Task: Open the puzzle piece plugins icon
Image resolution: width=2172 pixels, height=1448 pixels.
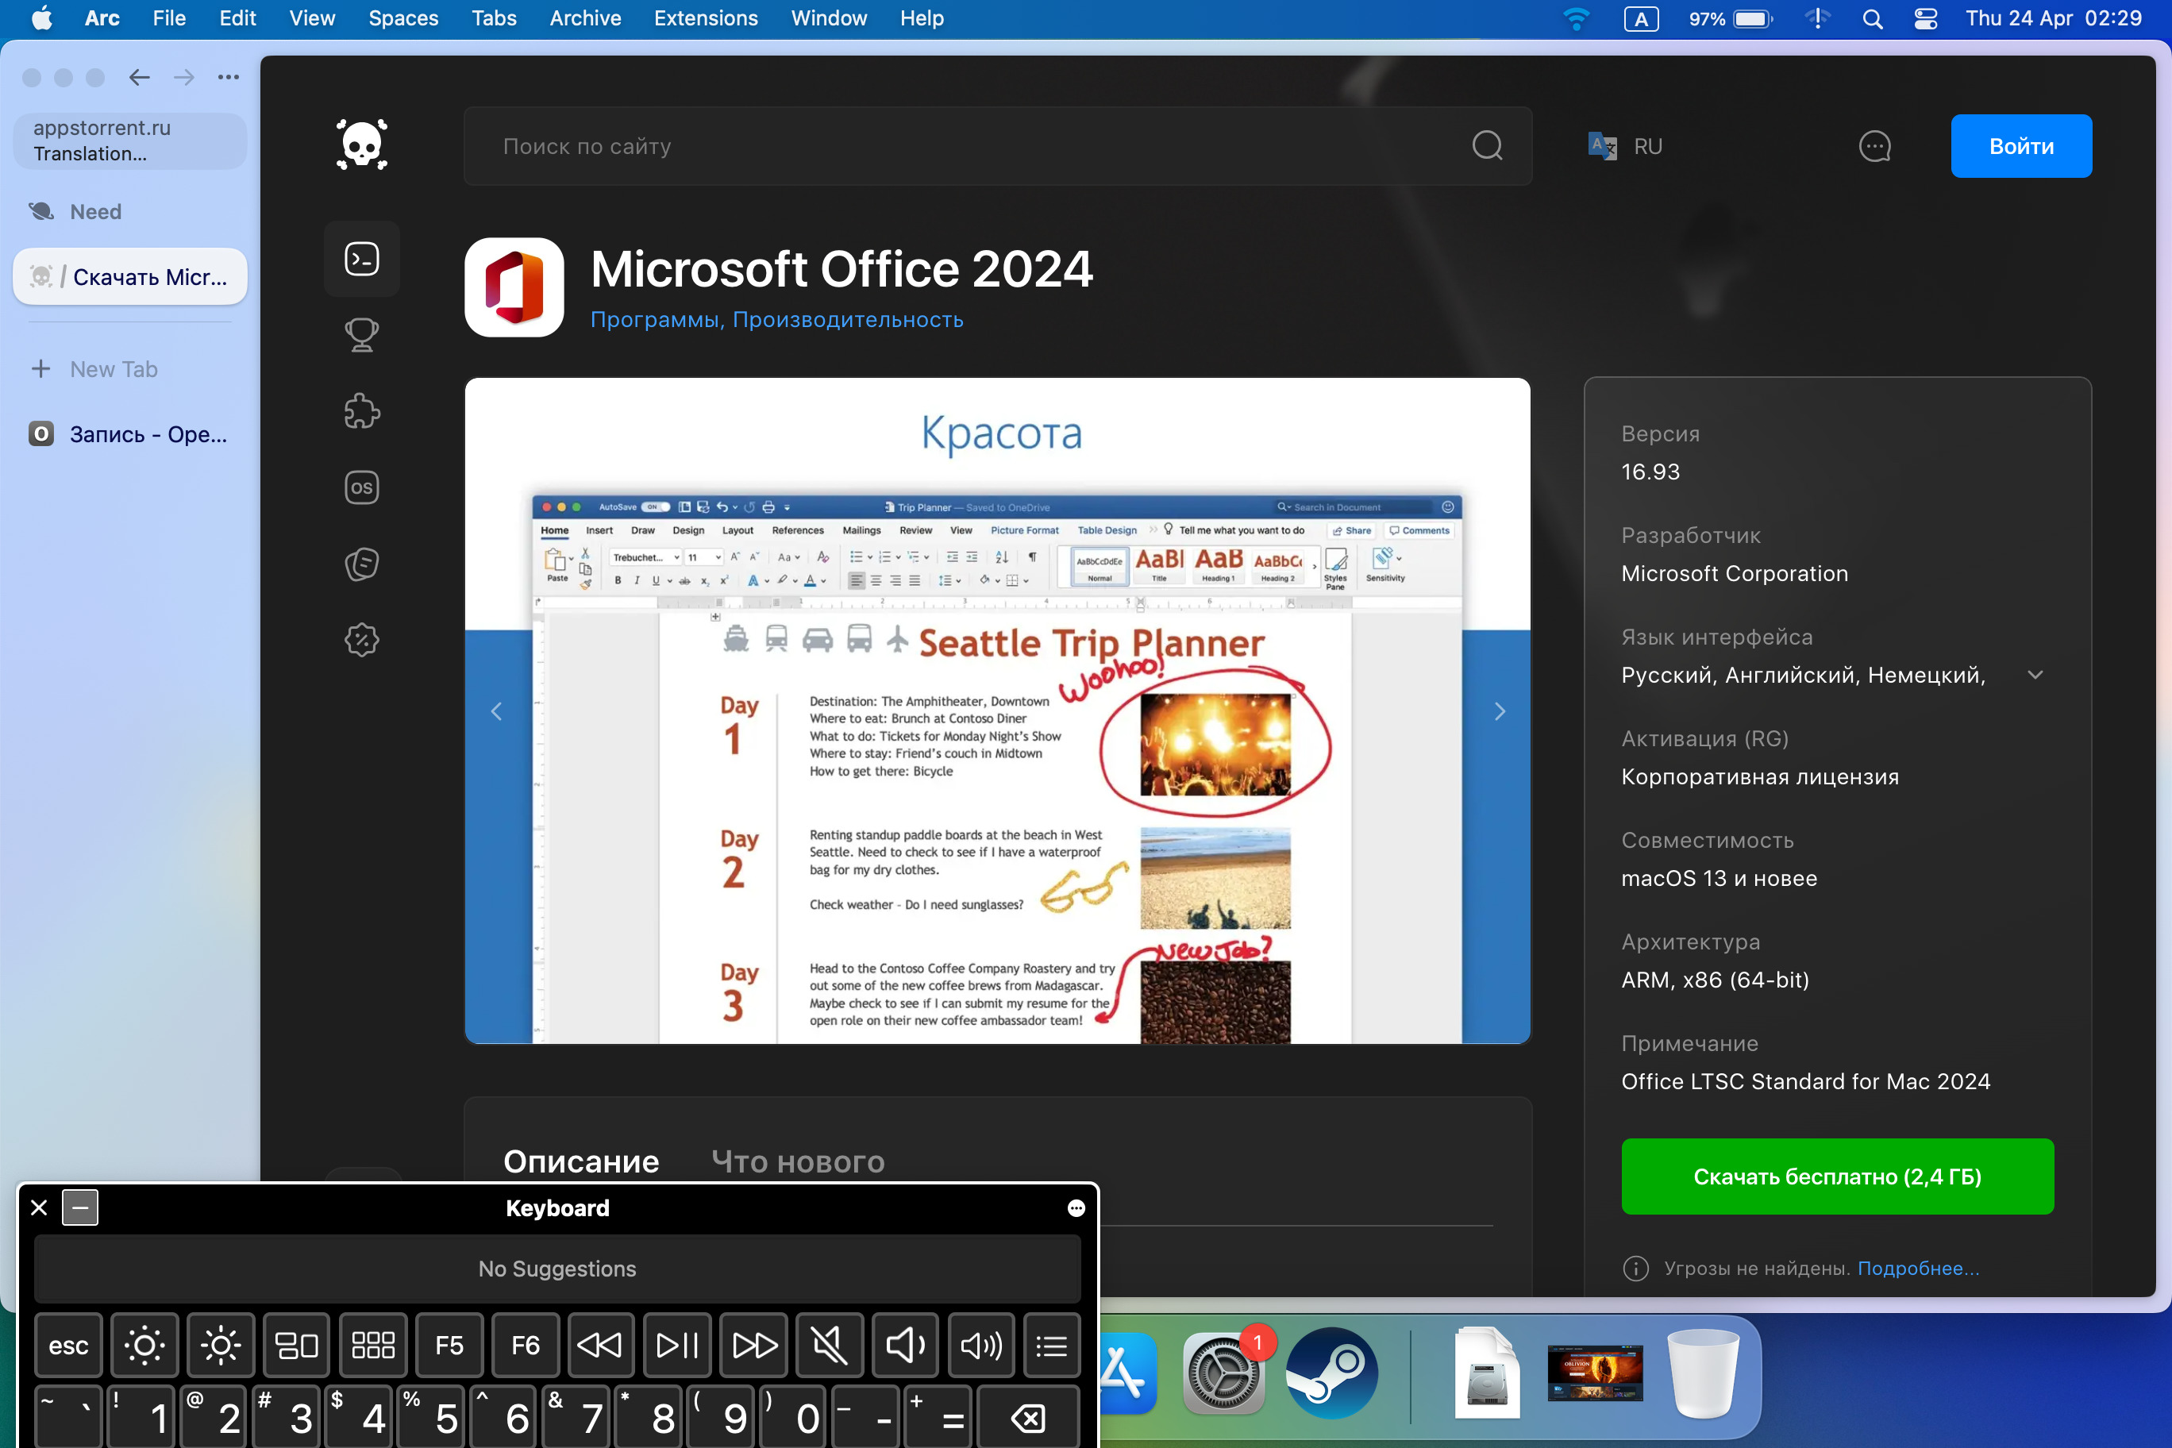Action: [361, 411]
